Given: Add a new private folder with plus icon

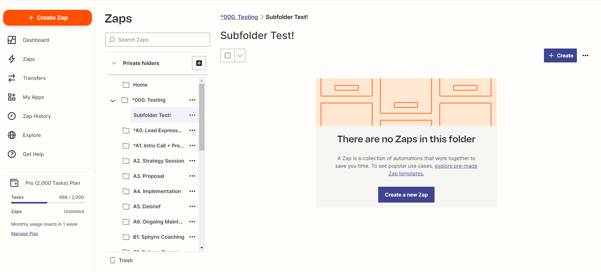Looking at the screenshot, I should coord(199,63).
